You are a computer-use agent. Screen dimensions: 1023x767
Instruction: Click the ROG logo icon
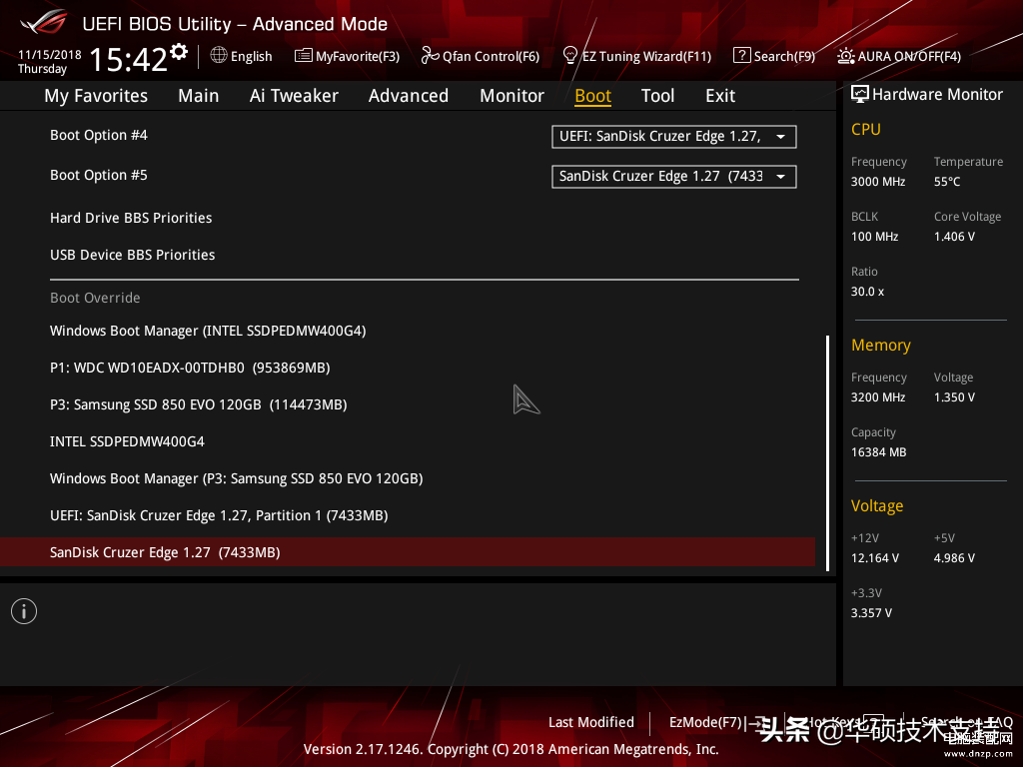point(44,22)
